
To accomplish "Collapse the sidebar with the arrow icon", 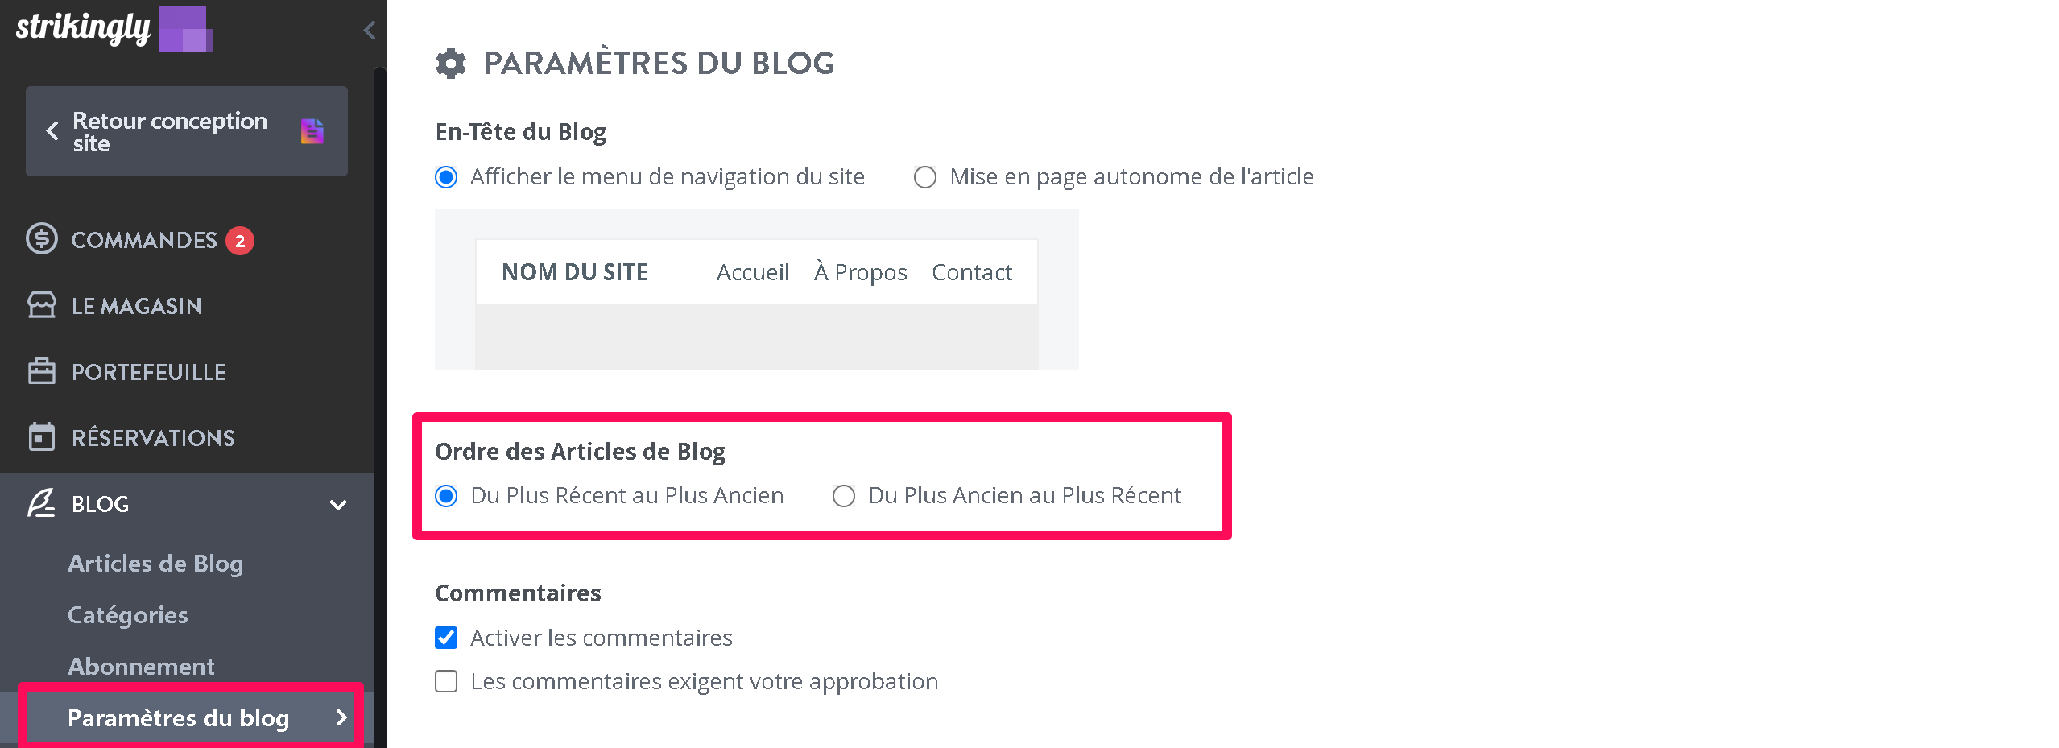I will [370, 30].
